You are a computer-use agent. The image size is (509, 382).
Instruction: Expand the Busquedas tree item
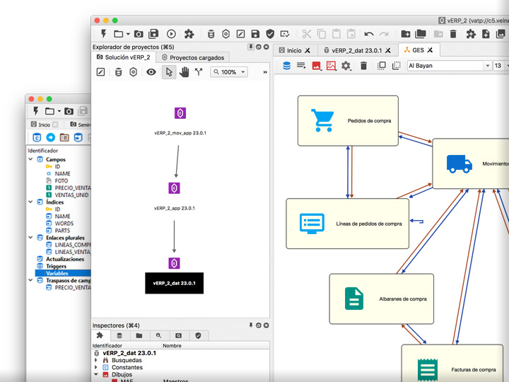coord(95,360)
